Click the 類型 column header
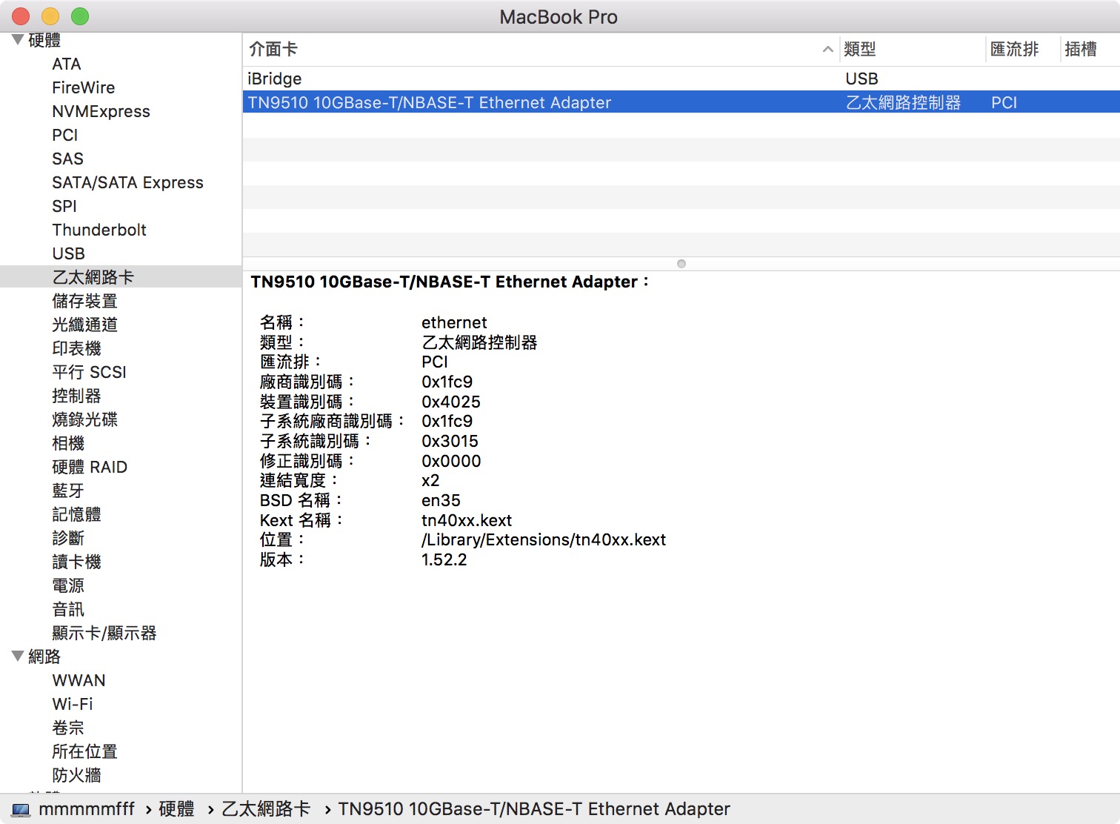Image resolution: width=1120 pixels, height=824 pixels. pyautogui.click(x=860, y=50)
